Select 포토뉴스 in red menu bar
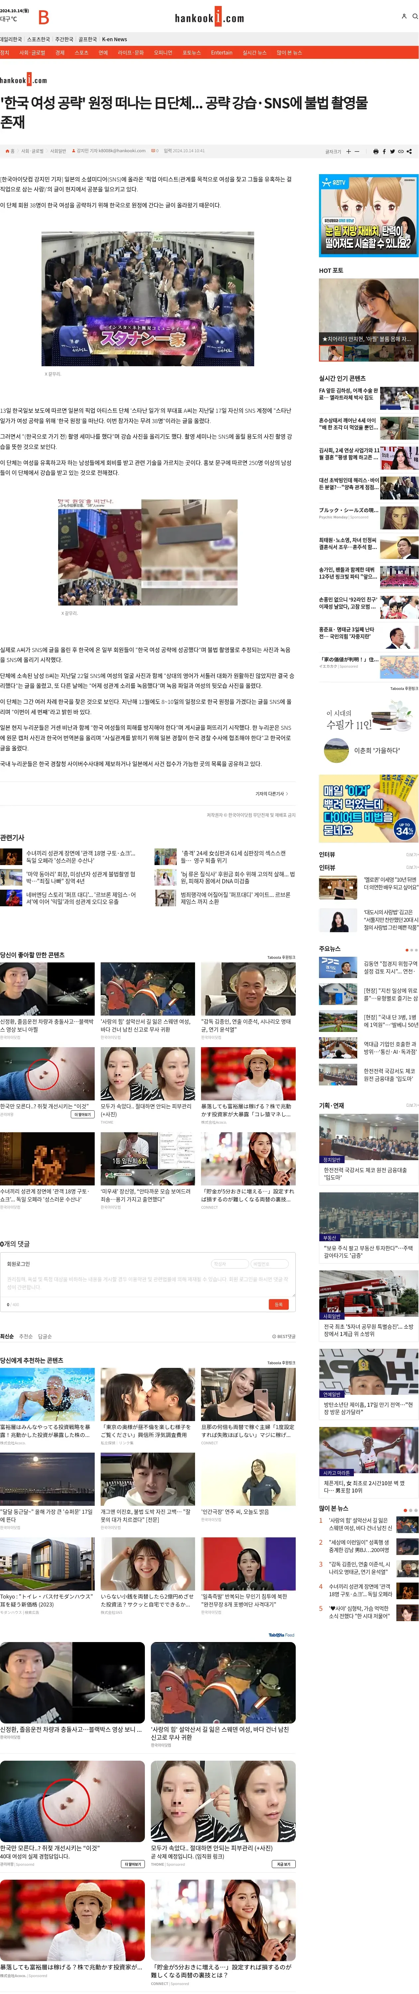Viewport: 419px width, 1994px height. coord(191,53)
